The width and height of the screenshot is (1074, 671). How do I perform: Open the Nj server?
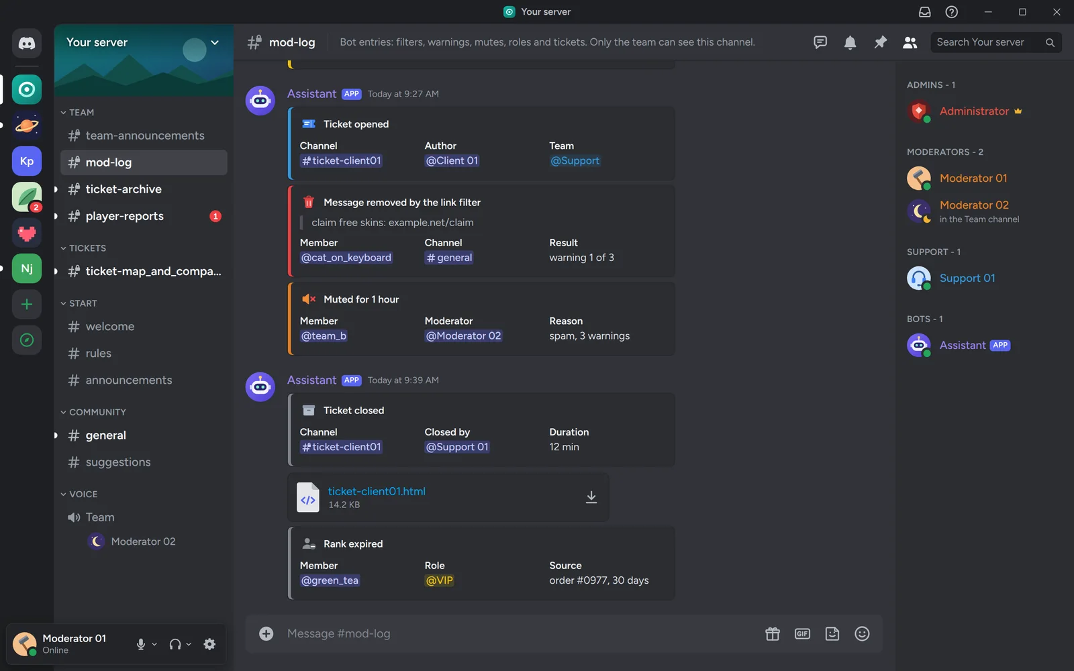27,268
